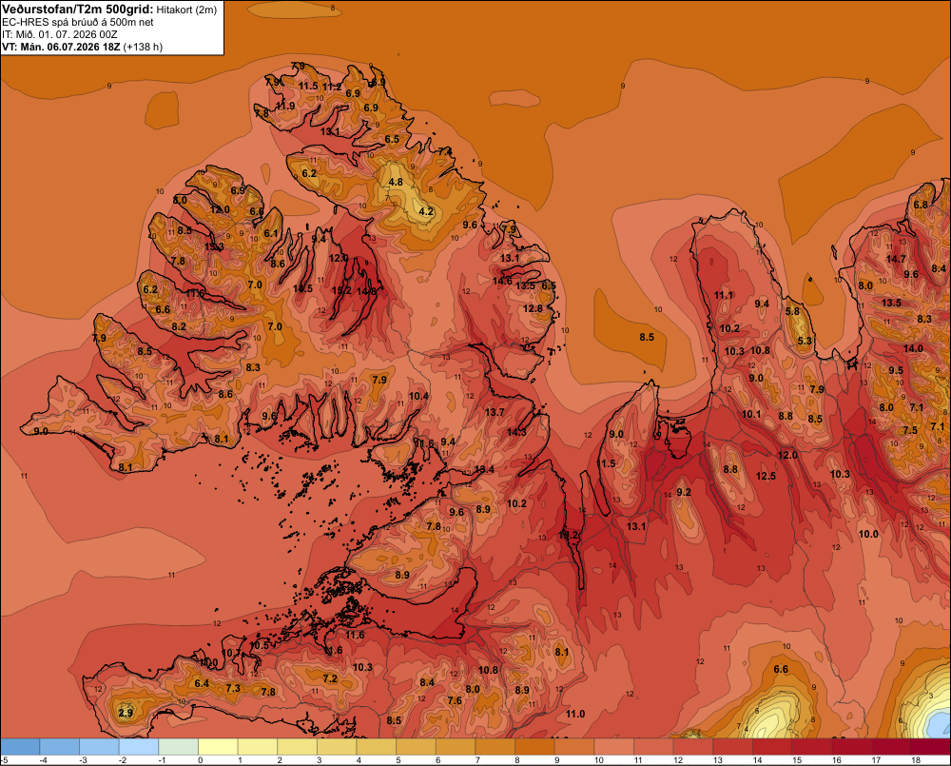Click the legend color swatch between -5 and -4

coord(20,747)
